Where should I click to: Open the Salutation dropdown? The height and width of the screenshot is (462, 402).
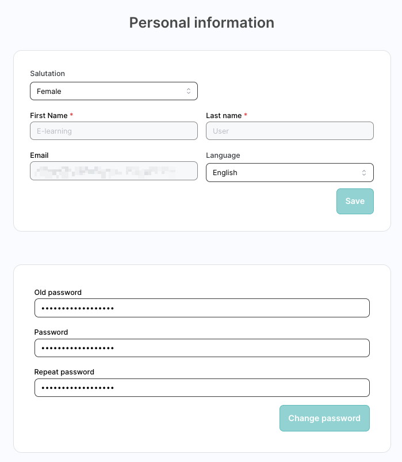click(113, 91)
